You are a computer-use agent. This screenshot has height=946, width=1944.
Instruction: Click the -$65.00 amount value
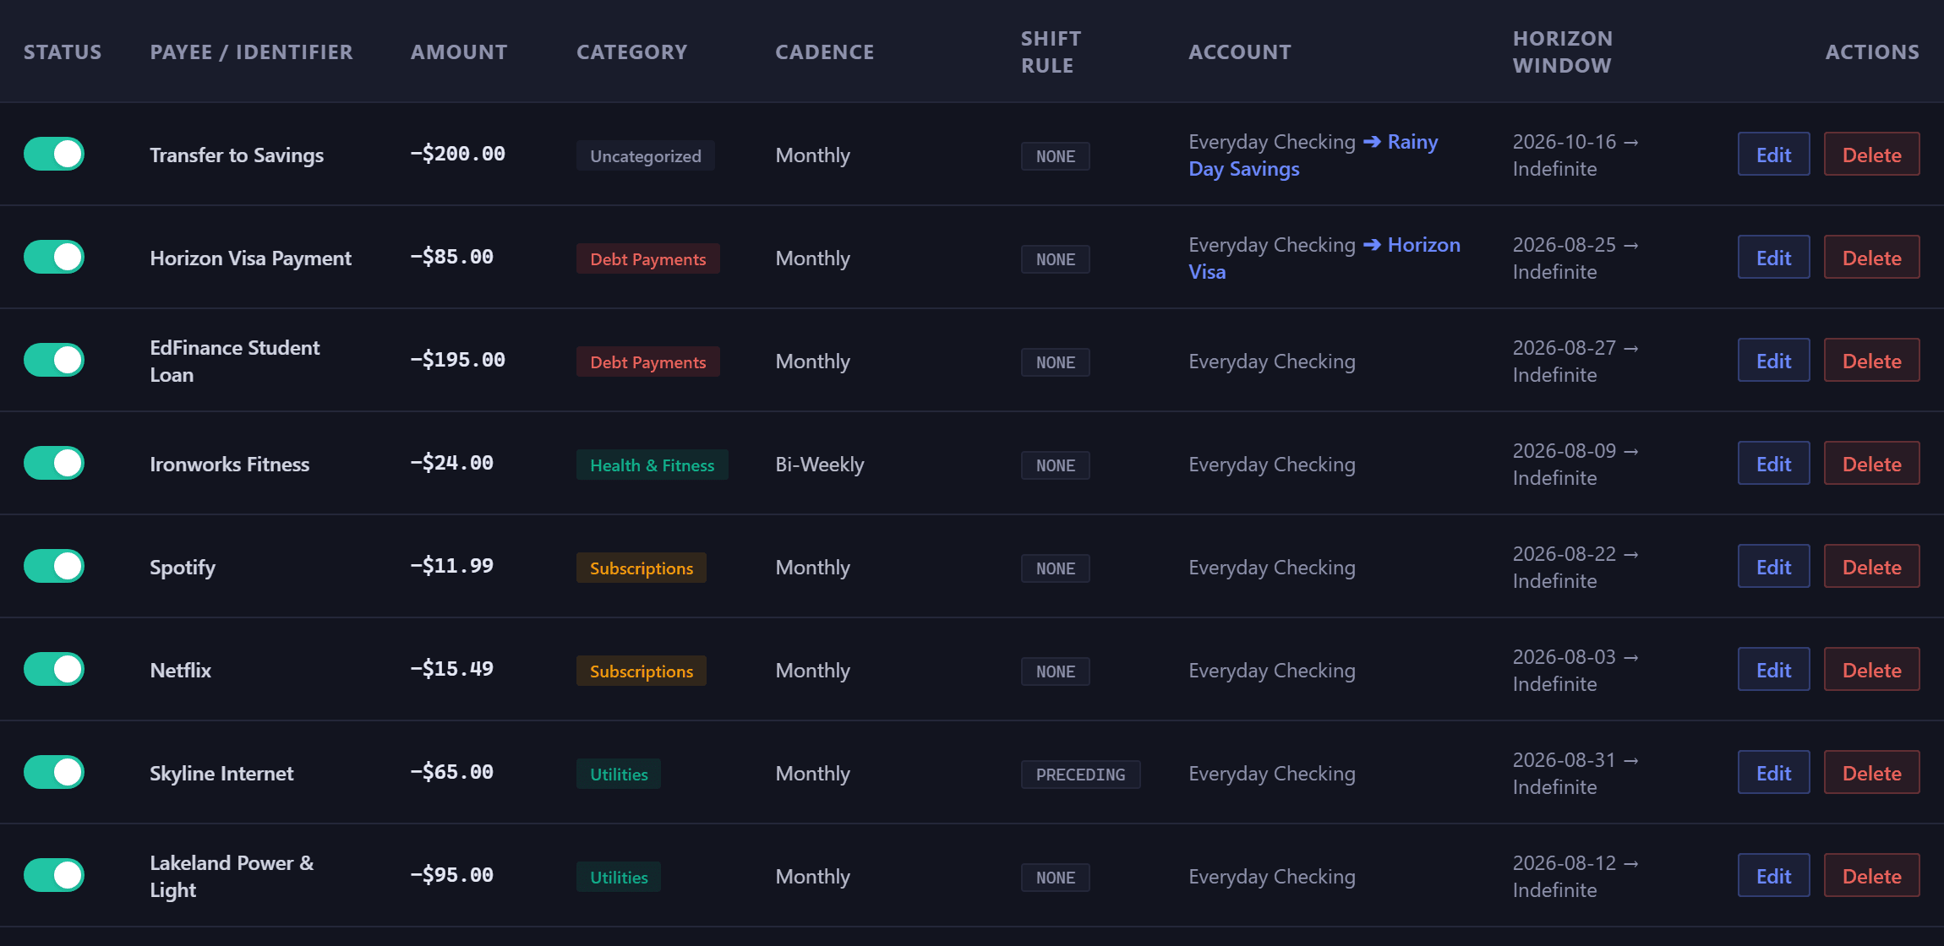point(451,771)
